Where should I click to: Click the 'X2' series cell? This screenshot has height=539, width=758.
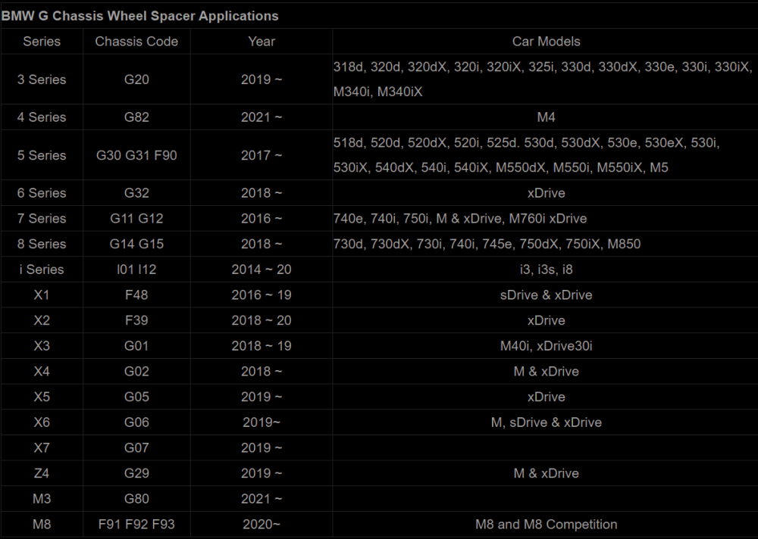(42, 320)
